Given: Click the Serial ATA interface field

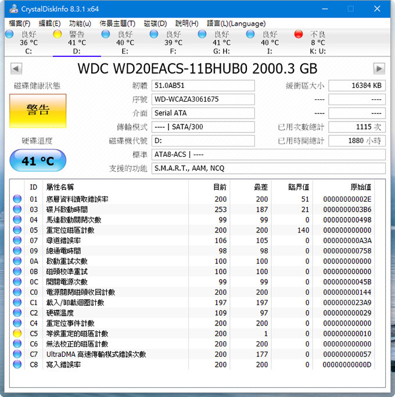Looking at the screenshot, I should click(203, 113).
